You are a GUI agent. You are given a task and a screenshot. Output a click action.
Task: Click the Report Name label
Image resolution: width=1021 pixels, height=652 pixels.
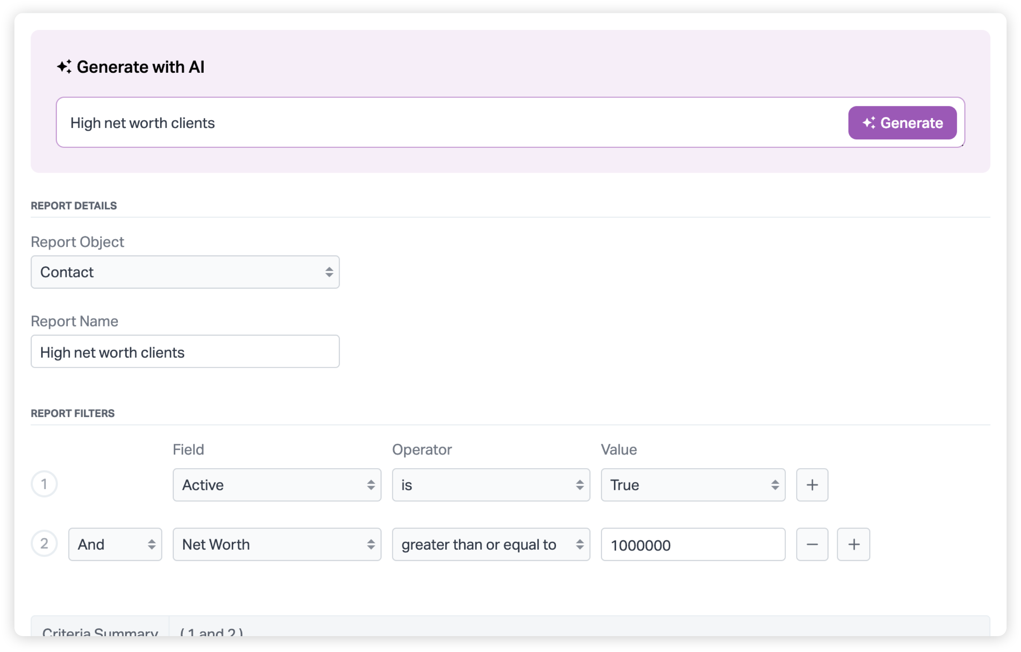click(x=75, y=321)
